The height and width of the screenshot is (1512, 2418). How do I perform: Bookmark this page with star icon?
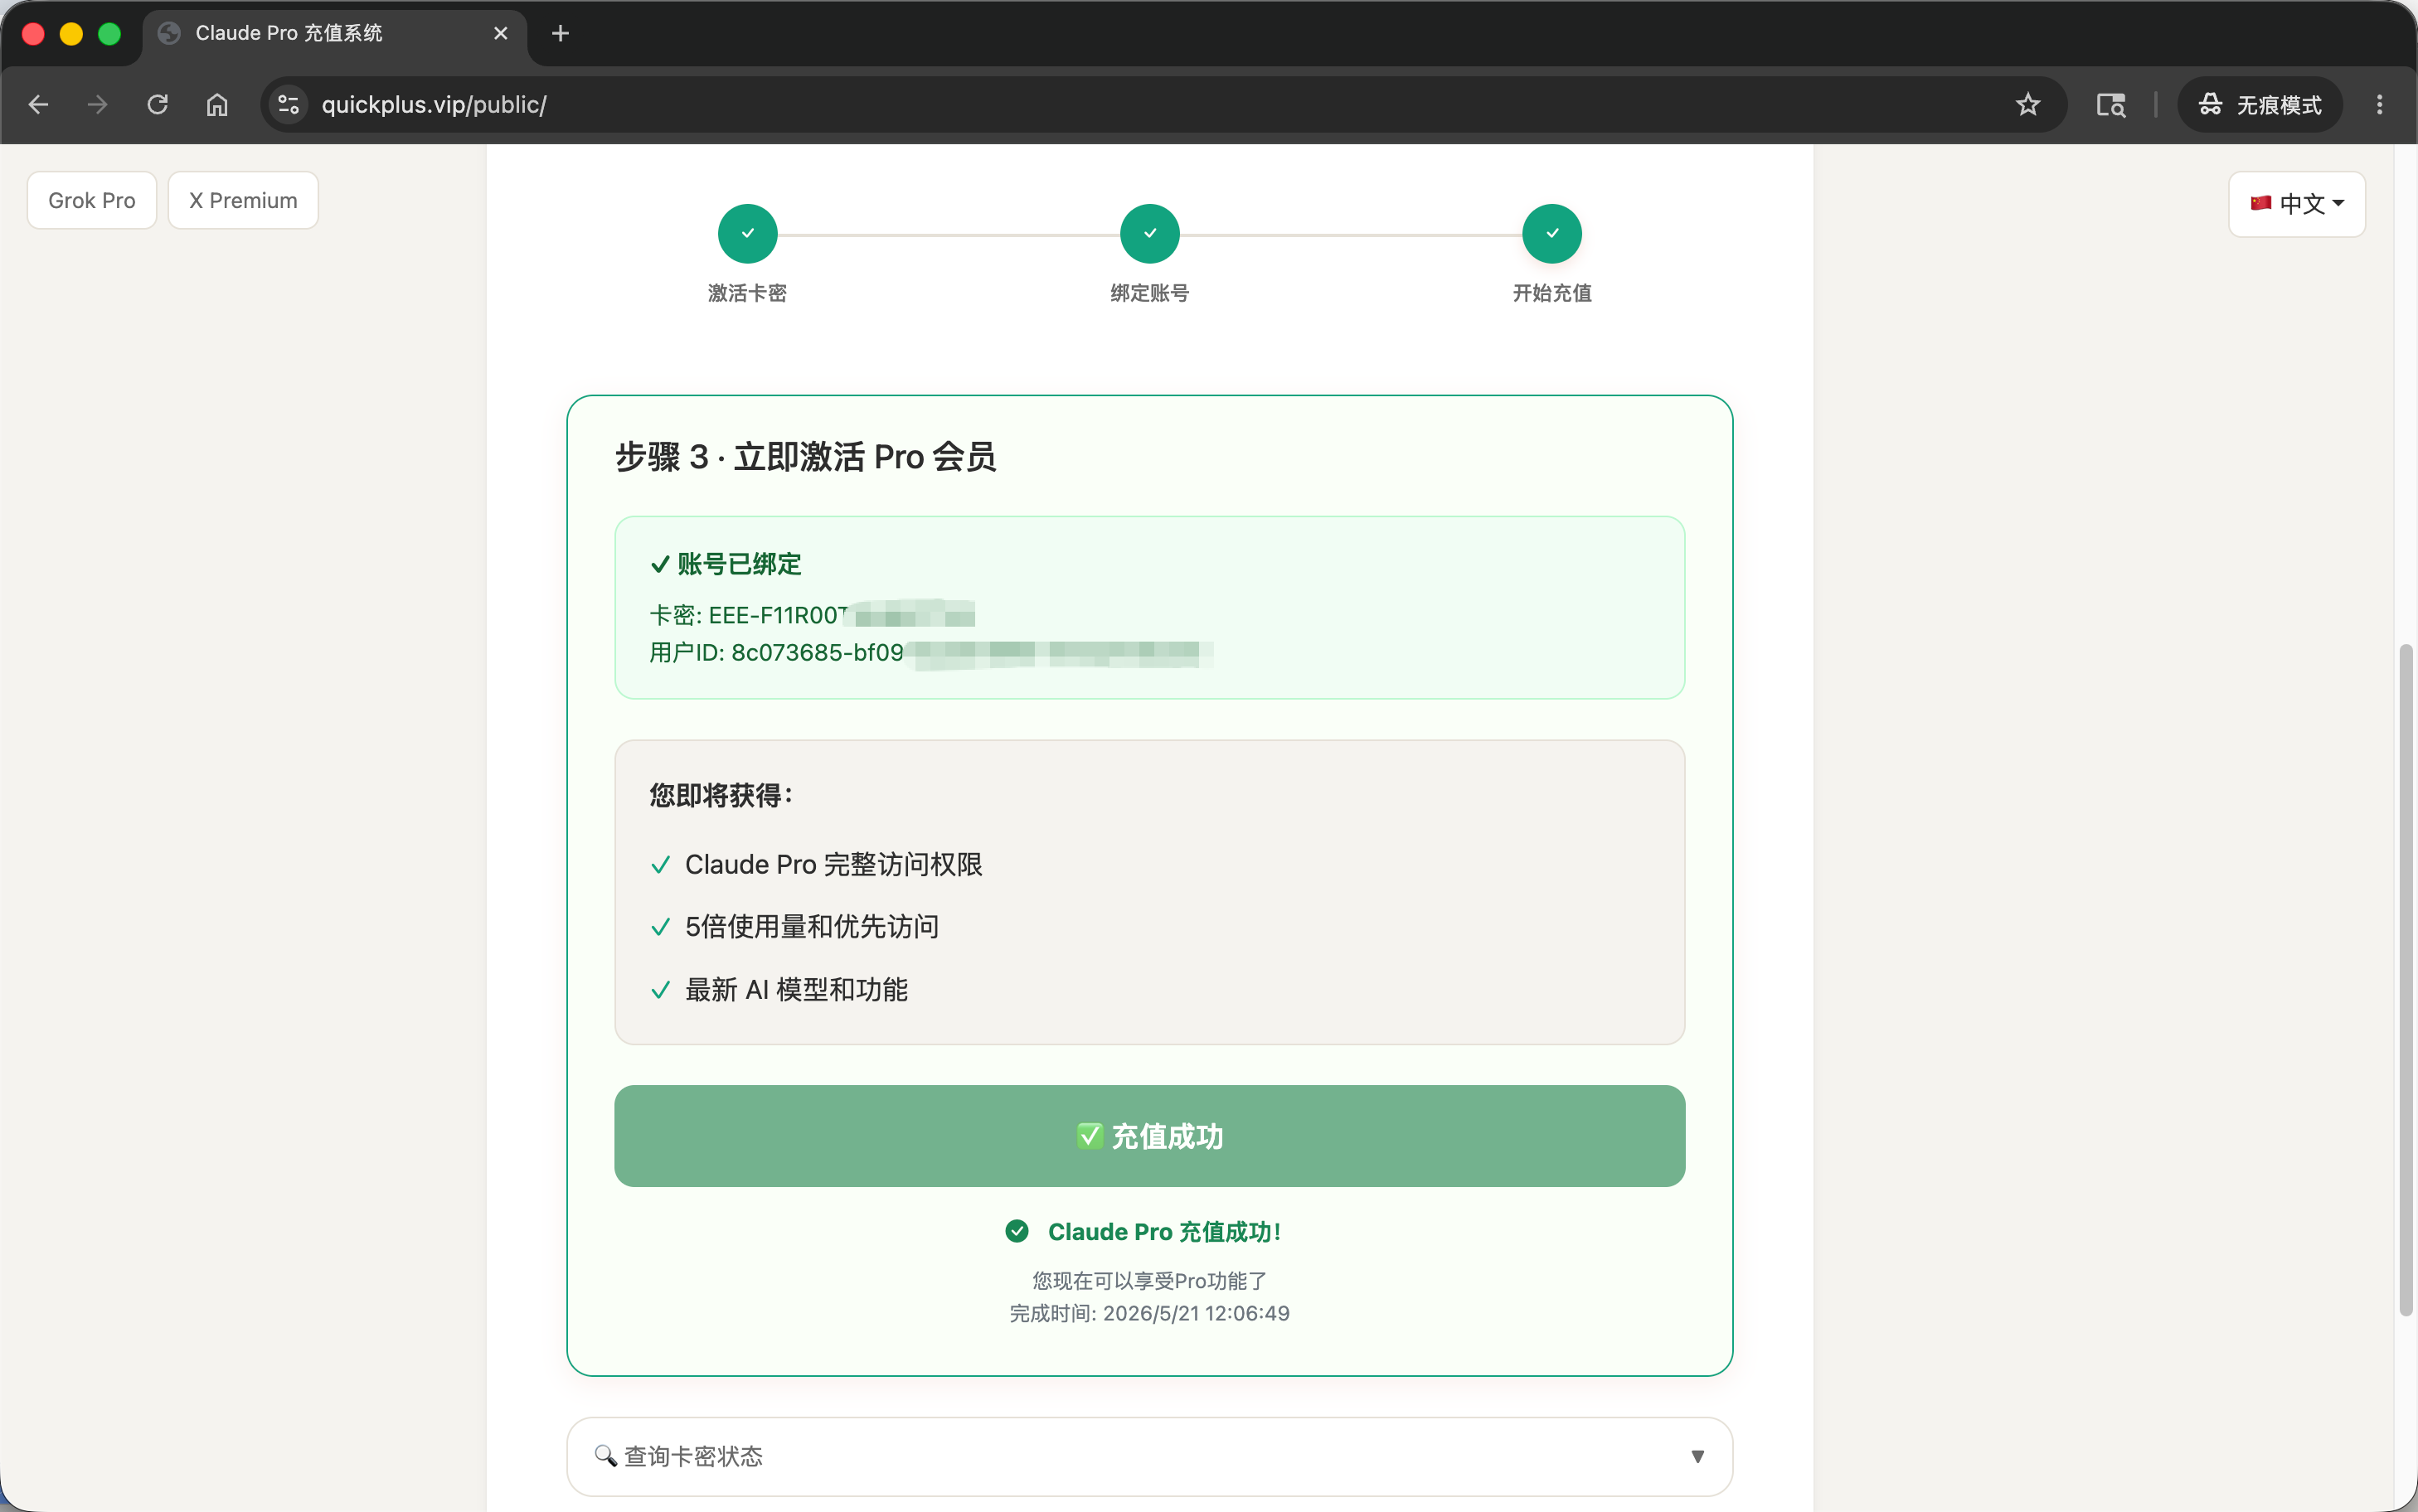pyautogui.click(x=2027, y=104)
